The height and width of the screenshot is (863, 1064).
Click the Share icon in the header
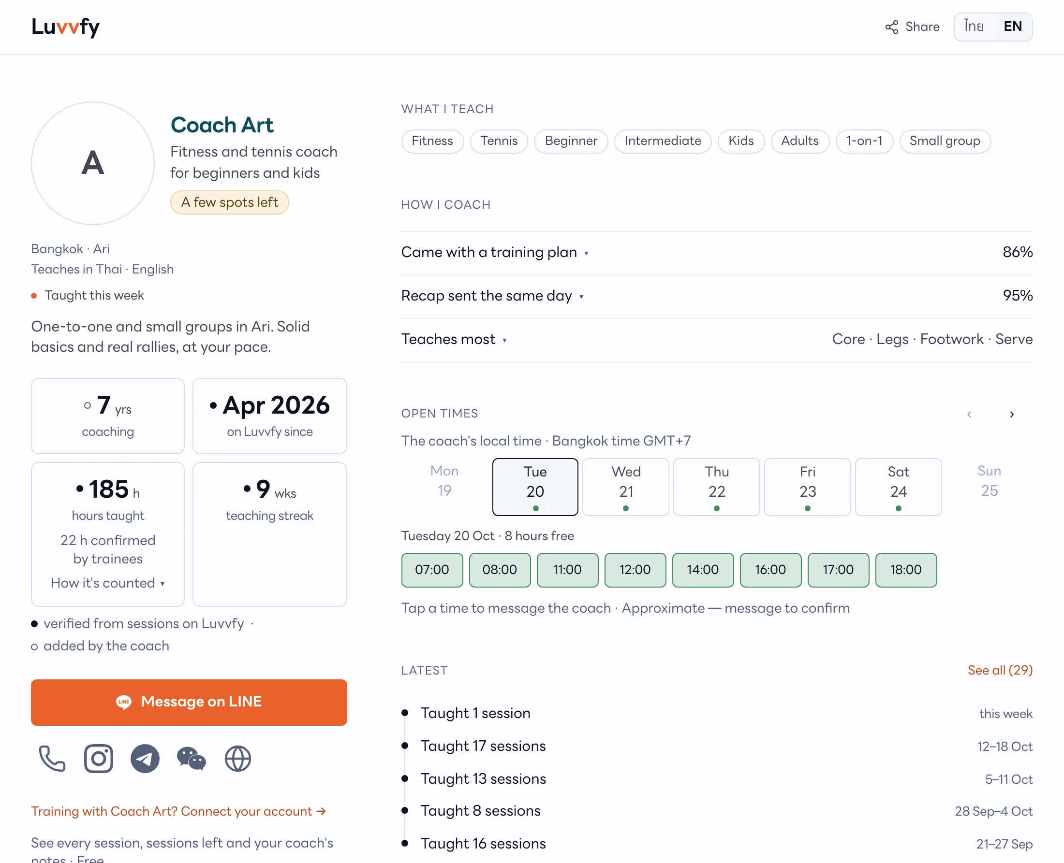pyautogui.click(x=891, y=27)
